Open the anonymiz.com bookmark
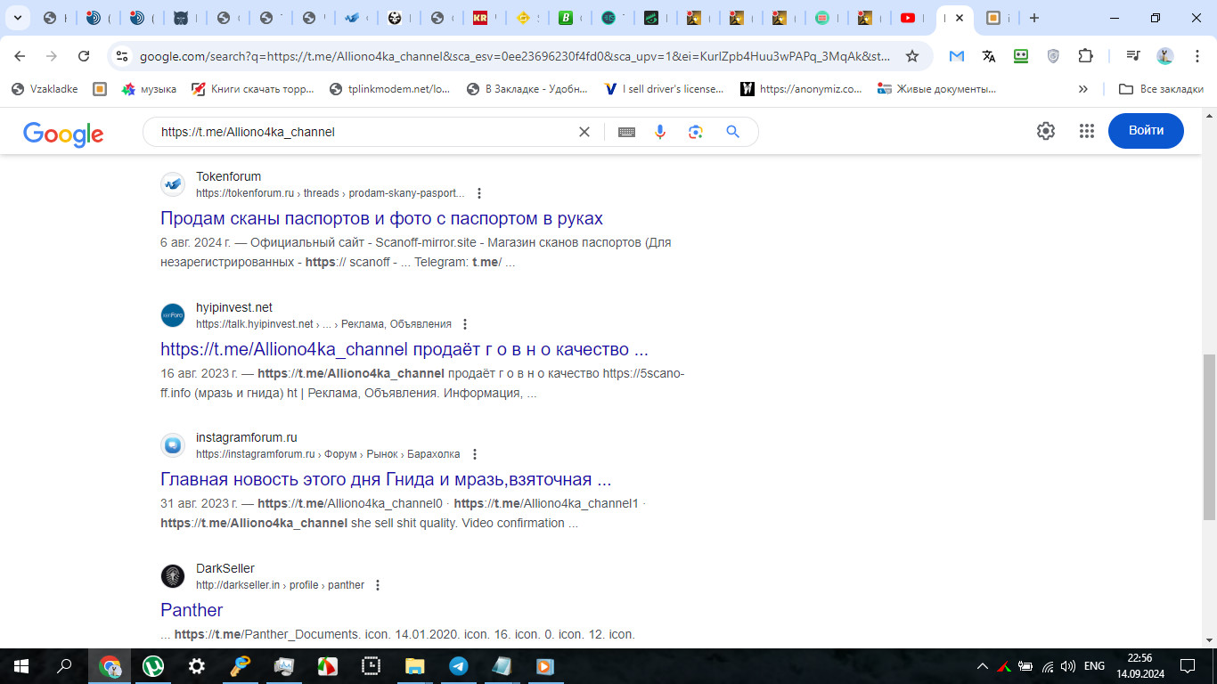The image size is (1217, 684). [x=801, y=89]
